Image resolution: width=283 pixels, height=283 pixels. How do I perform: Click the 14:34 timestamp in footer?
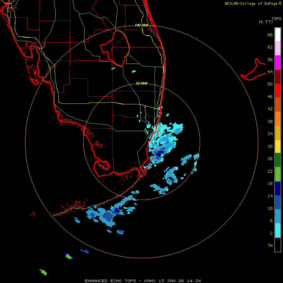click(194, 281)
